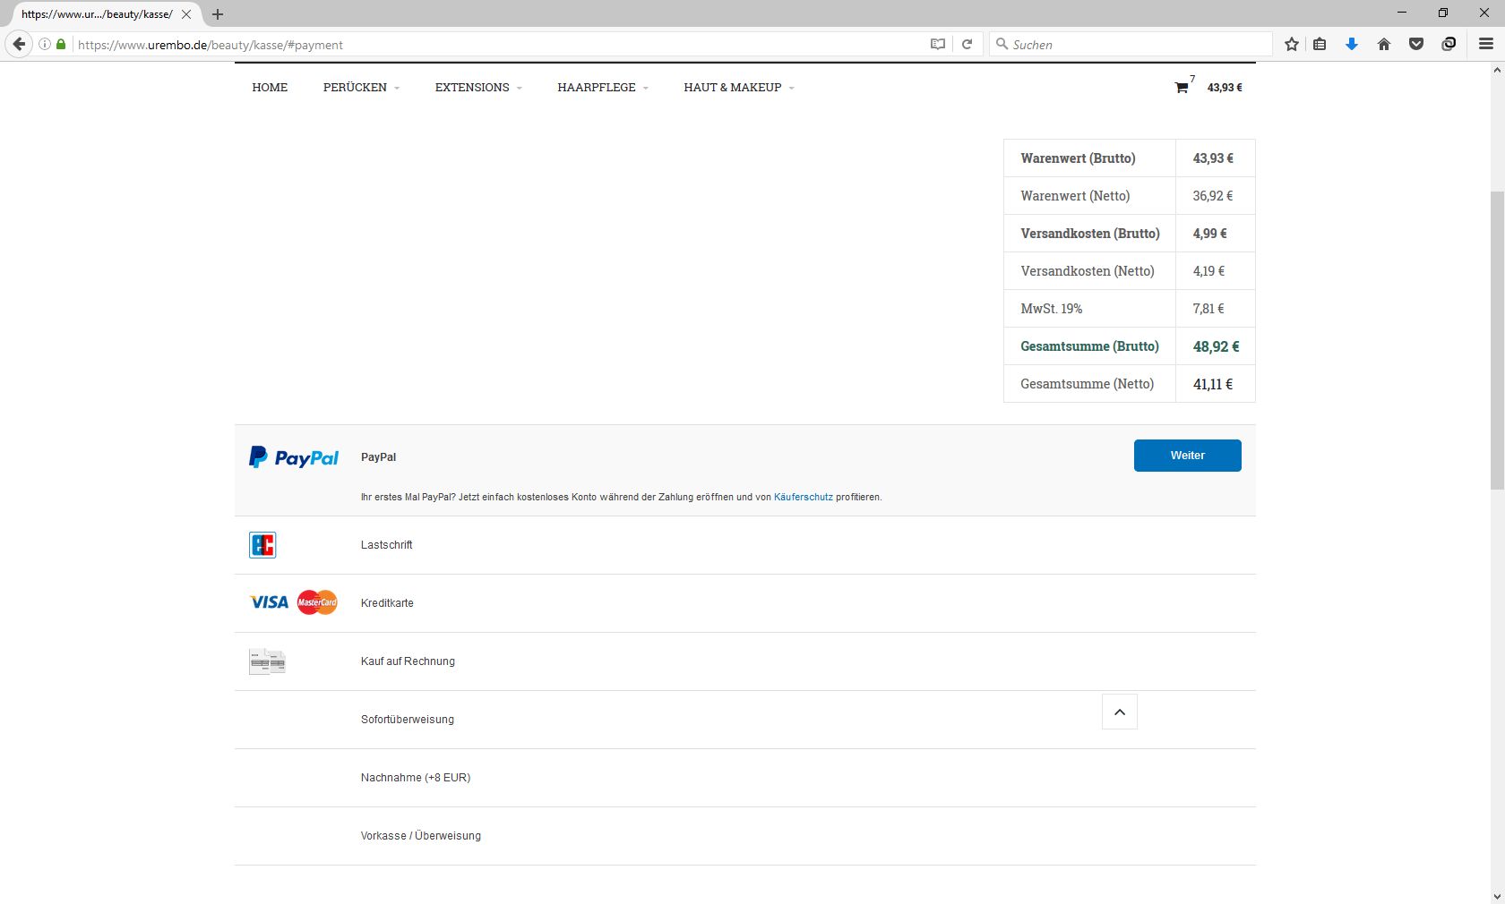
Task: Click the VISA card logo
Action: point(269,602)
